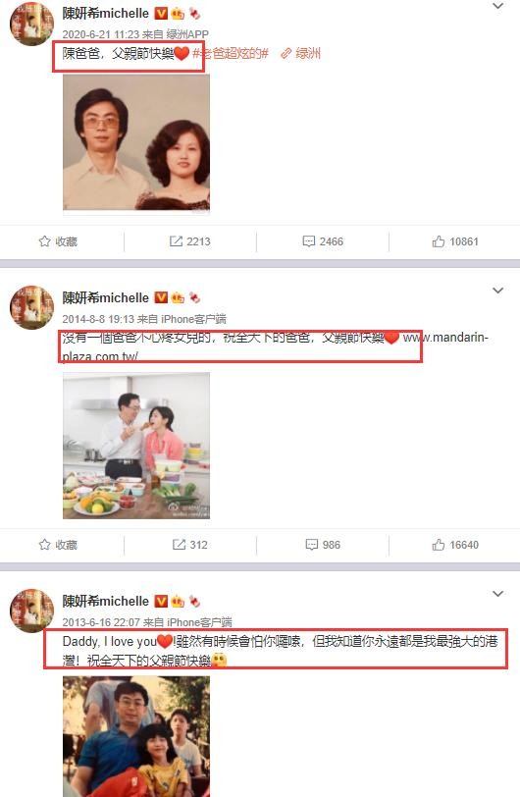Open comments on the post with 986 comments
The width and height of the screenshot is (520, 797).
tap(323, 545)
